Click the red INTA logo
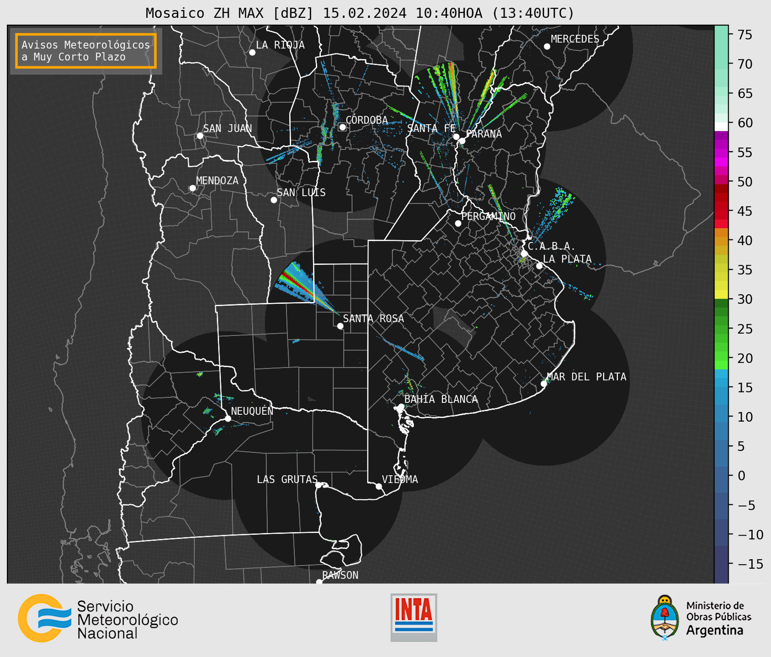Image resolution: width=771 pixels, height=657 pixels. [414, 617]
